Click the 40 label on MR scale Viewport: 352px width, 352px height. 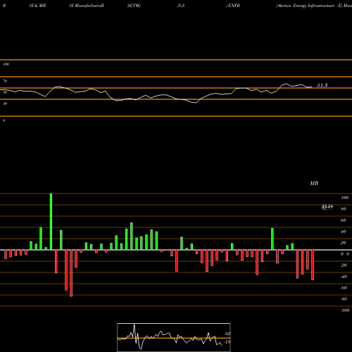click(344, 232)
